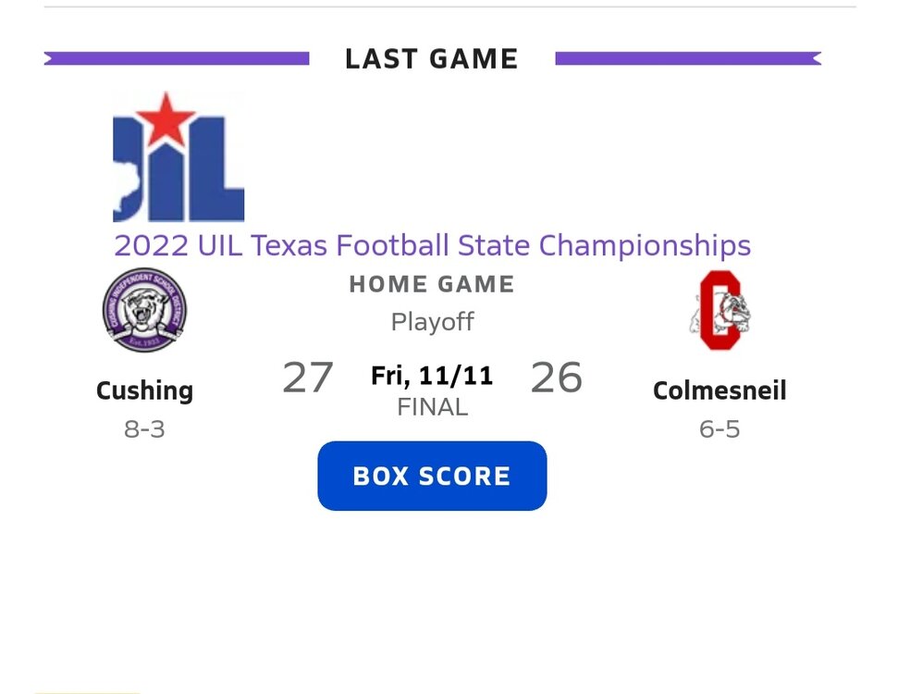Click the UIL organization logo

pyautogui.click(x=178, y=157)
